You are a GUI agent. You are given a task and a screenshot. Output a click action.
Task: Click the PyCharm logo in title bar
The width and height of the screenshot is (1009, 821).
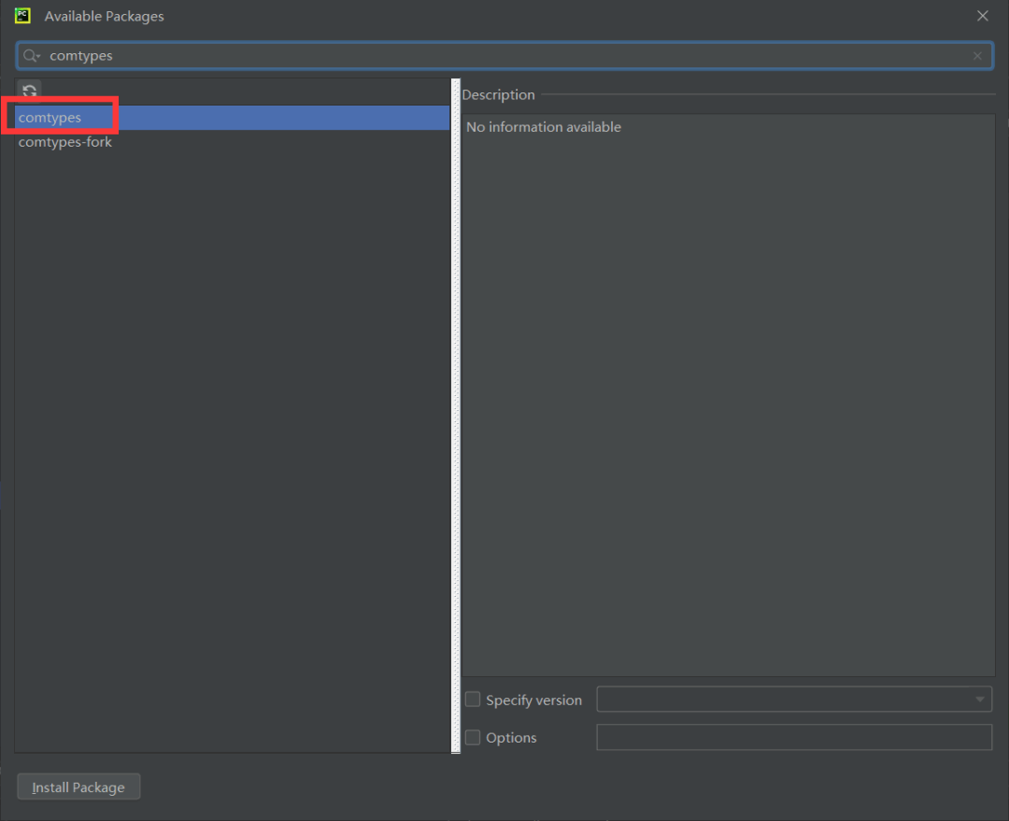click(x=23, y=16)
